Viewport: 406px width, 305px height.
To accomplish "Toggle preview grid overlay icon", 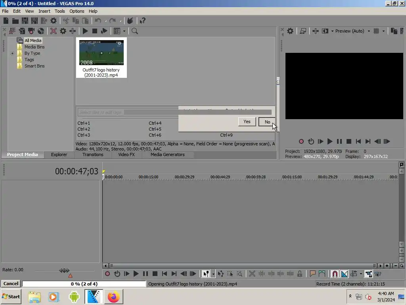I will tap(377, 31).
